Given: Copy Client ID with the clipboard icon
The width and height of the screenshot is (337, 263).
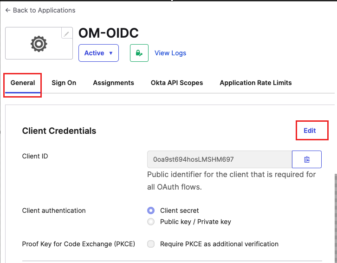Looking at the screenshot, I should (x=307, y=159).
